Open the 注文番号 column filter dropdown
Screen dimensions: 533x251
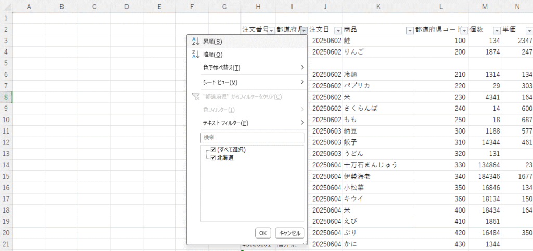pyautogui.click(x=271, y=30)
